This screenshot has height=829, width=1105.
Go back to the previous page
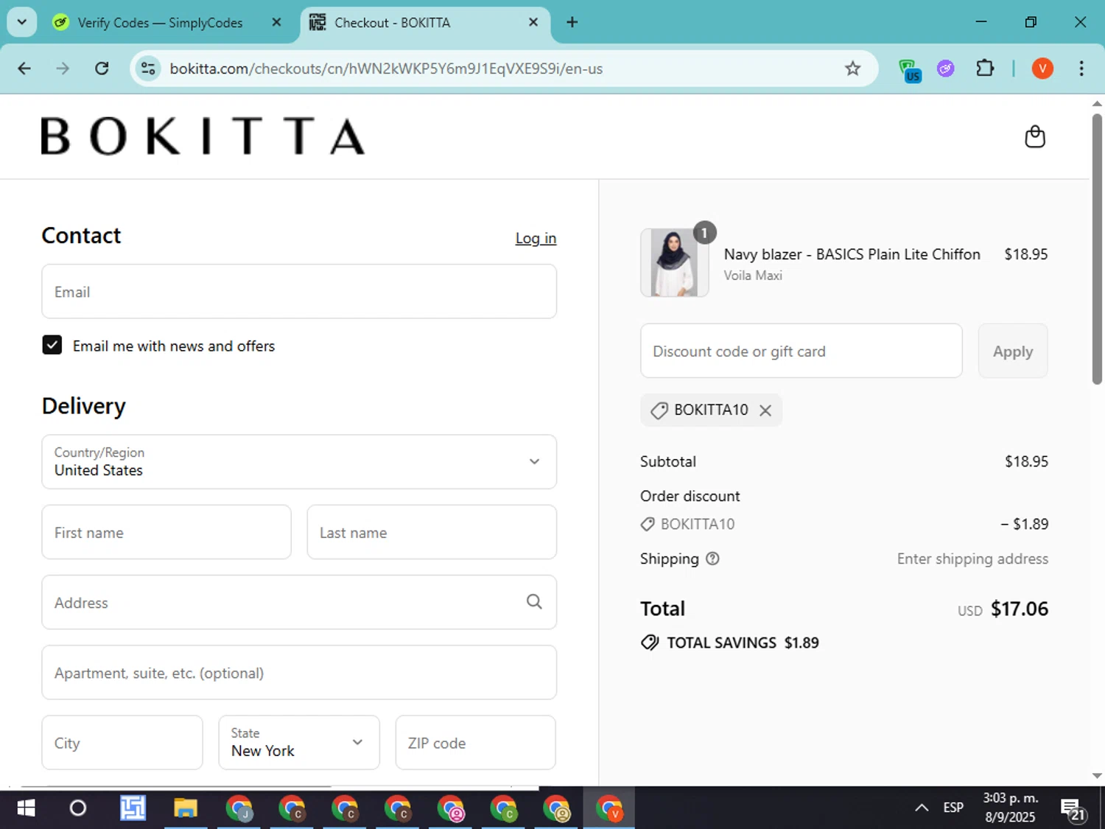pyautogui.click(x=24, y=69)
